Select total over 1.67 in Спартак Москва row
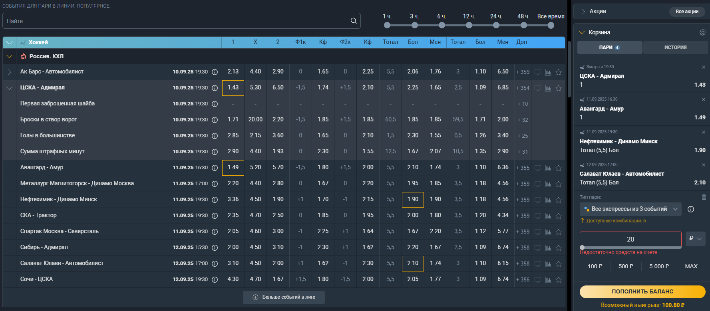710x311 pixels. (x=413, y=231)
